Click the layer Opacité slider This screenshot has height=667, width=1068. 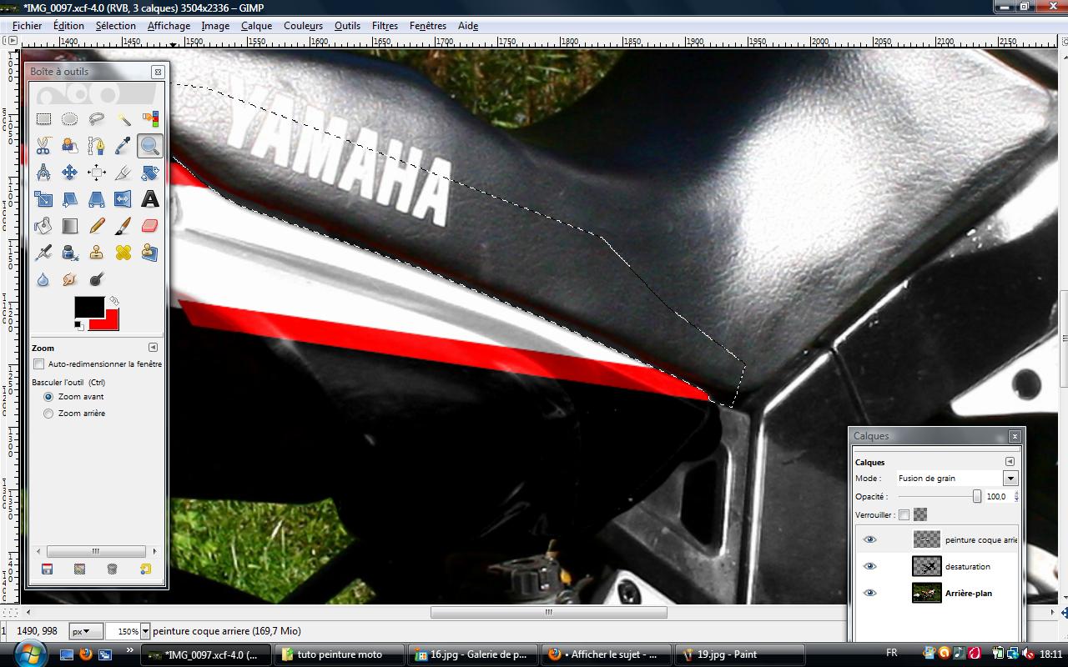point(938,497)
